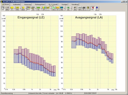This screenshot has width=128, height=95.
Task: Switch to the Sonstiges tab
Action: coord(64,4)
